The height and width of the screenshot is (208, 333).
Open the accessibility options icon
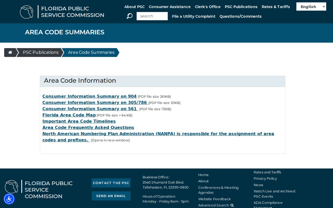9,199
